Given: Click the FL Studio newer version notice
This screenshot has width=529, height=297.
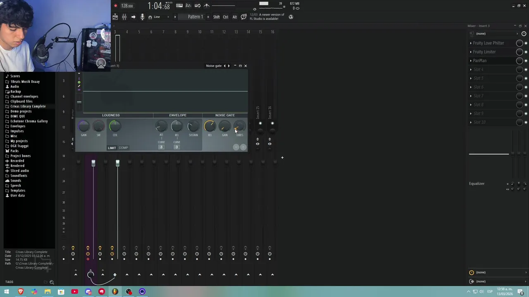Looking at the screenshot, I should [267, 16].
